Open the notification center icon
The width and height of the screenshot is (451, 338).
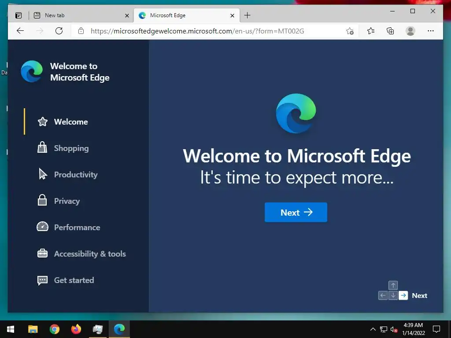[436, 329]
